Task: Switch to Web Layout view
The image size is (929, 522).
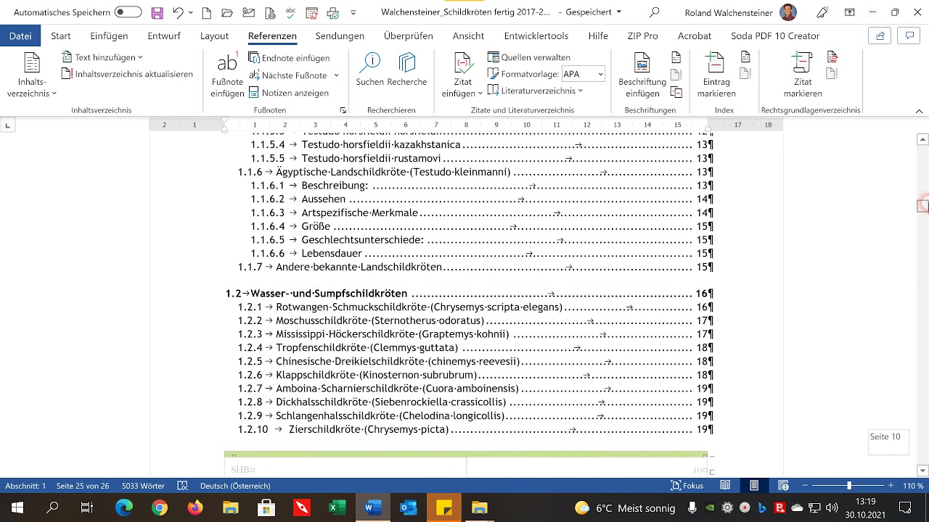Action: pyautogui.click(x=783, y=486)
